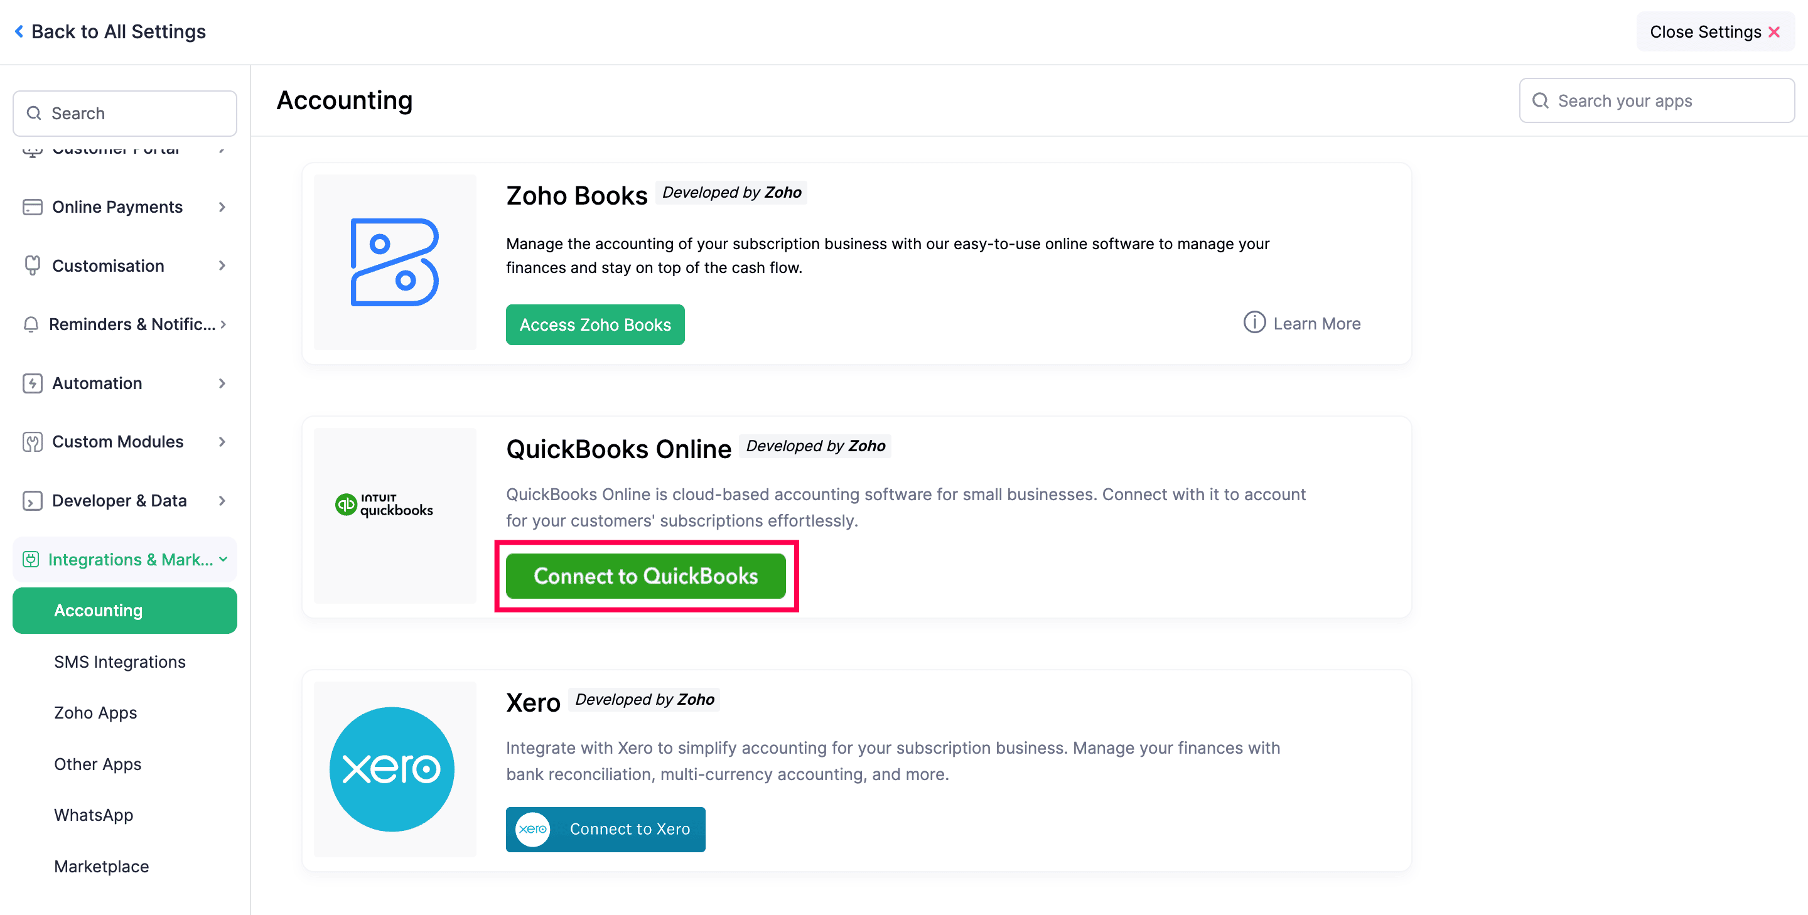Click the Reminders & Notifications bell icon
1808x915 pixels.
pyautogui.click(x=31, y=324)
